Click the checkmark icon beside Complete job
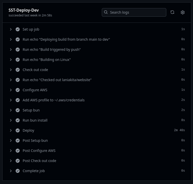 [x=18, y=171]
